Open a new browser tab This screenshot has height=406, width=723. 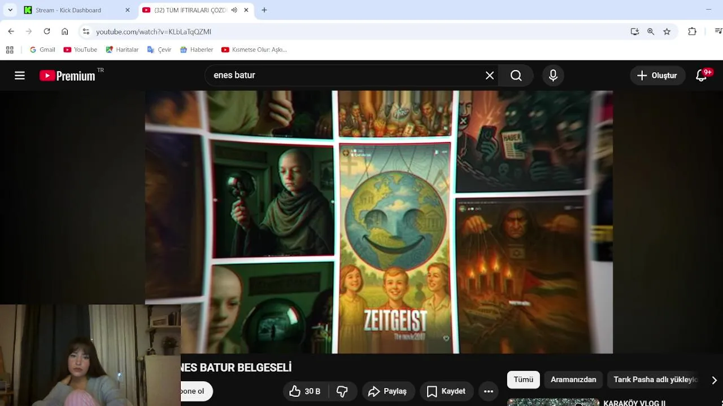264,10
